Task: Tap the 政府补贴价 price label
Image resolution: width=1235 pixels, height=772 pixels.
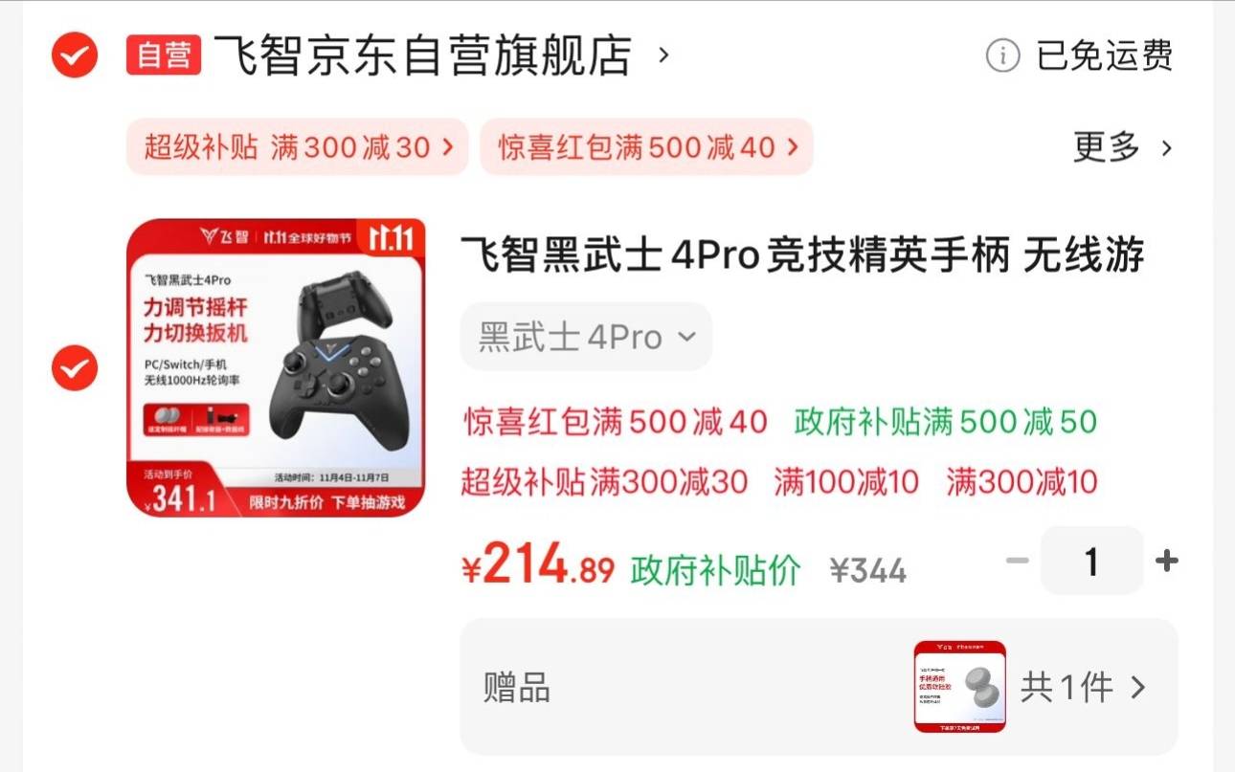Action: pos(715,570)
